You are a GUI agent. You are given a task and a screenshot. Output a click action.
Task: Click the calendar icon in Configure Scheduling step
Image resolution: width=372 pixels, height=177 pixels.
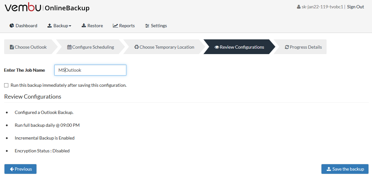coord(69,47)
